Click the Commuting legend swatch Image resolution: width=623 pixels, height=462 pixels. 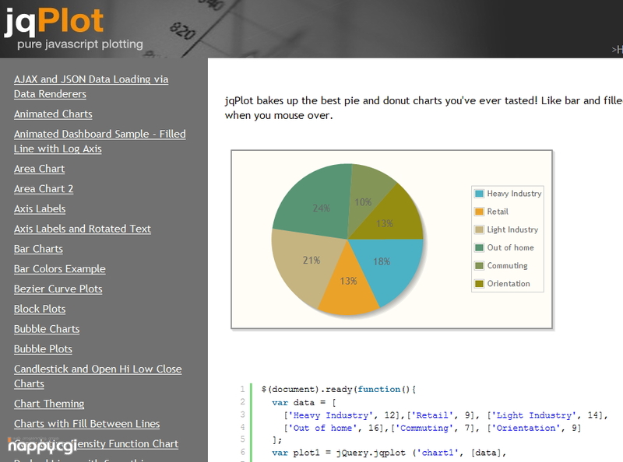pyautogui.click(x=479, y=265)
